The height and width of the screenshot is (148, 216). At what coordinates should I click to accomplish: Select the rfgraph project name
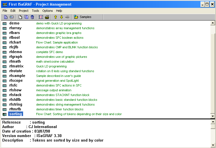point(16,57)
